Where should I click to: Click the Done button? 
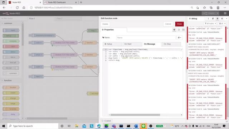pos(179,24)
